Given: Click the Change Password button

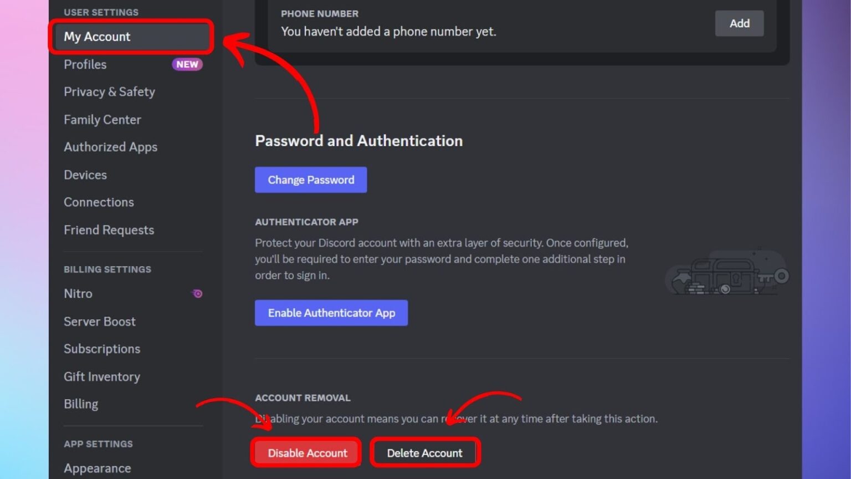Looking at the screenshot, I should (310, 180).
